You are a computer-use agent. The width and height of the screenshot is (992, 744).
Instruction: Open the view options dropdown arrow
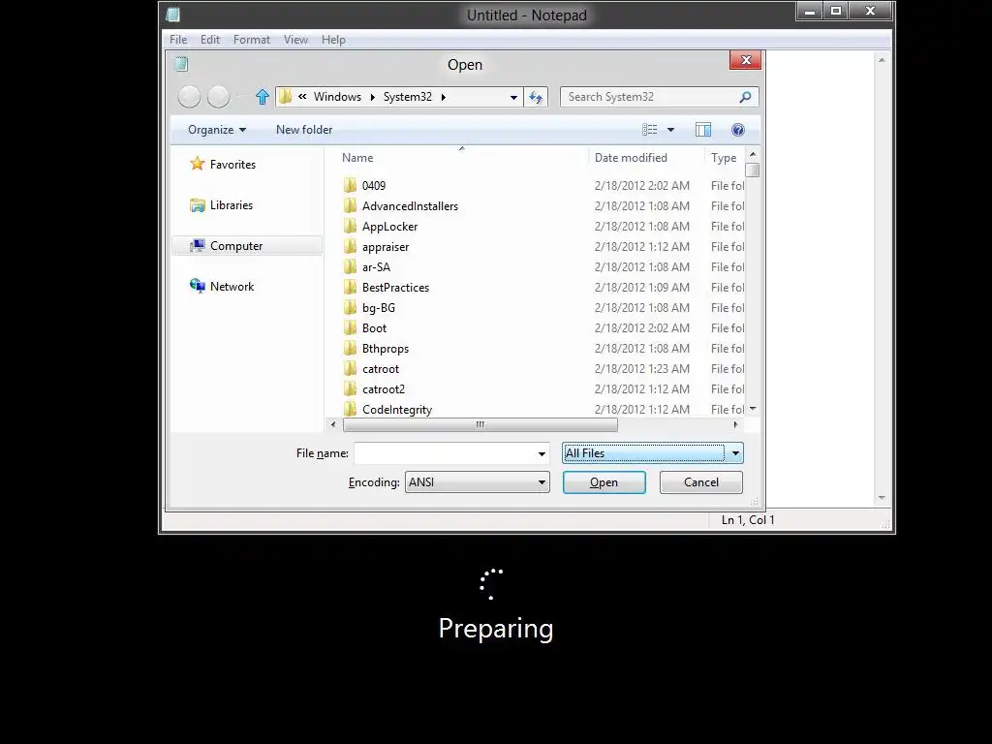click(670, 130)
